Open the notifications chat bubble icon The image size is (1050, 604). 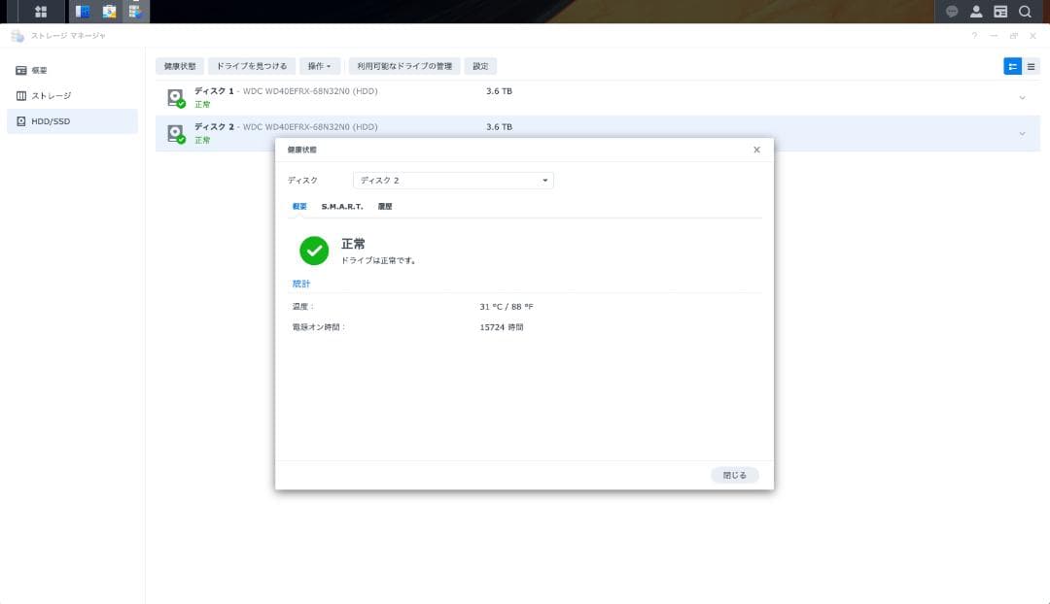952,12
